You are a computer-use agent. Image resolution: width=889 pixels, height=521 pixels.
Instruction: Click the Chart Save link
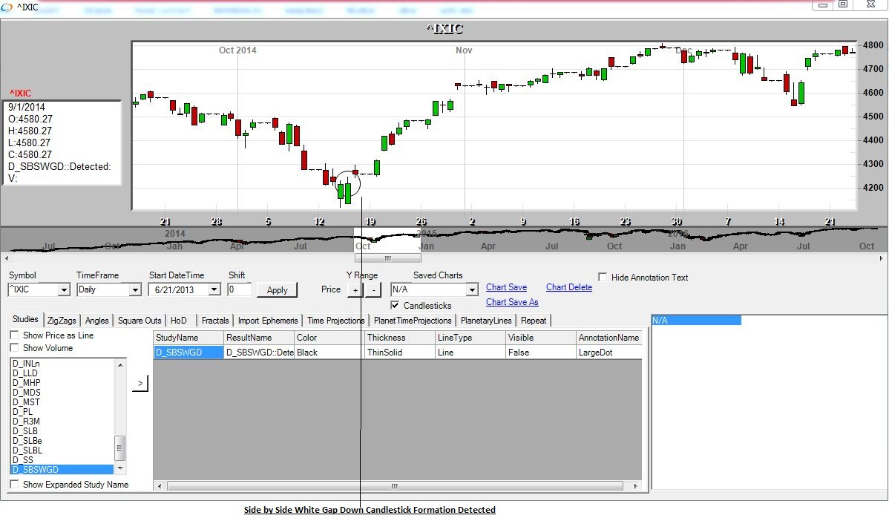pos(506,287)
